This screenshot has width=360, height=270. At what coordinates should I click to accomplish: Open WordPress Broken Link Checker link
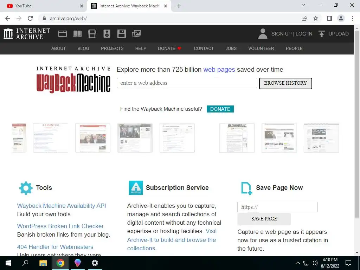[x=60, y=226]
